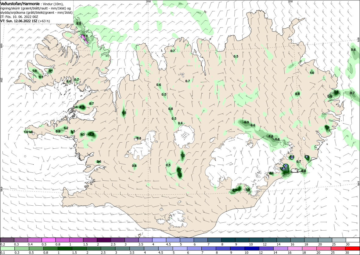
Task: Click the "1.9" precipitation value on the east coast
Action: [327, 127]
